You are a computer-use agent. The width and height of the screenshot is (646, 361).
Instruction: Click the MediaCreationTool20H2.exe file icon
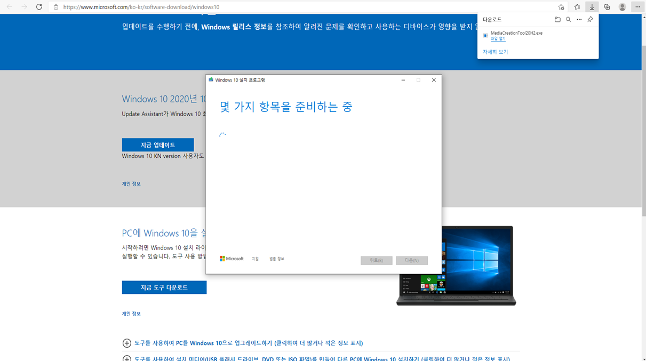tap(485, 36)
